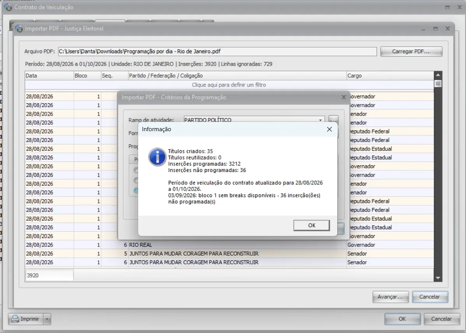Click the Seq. column header
The image size is (466, 333).
[114, 76]
